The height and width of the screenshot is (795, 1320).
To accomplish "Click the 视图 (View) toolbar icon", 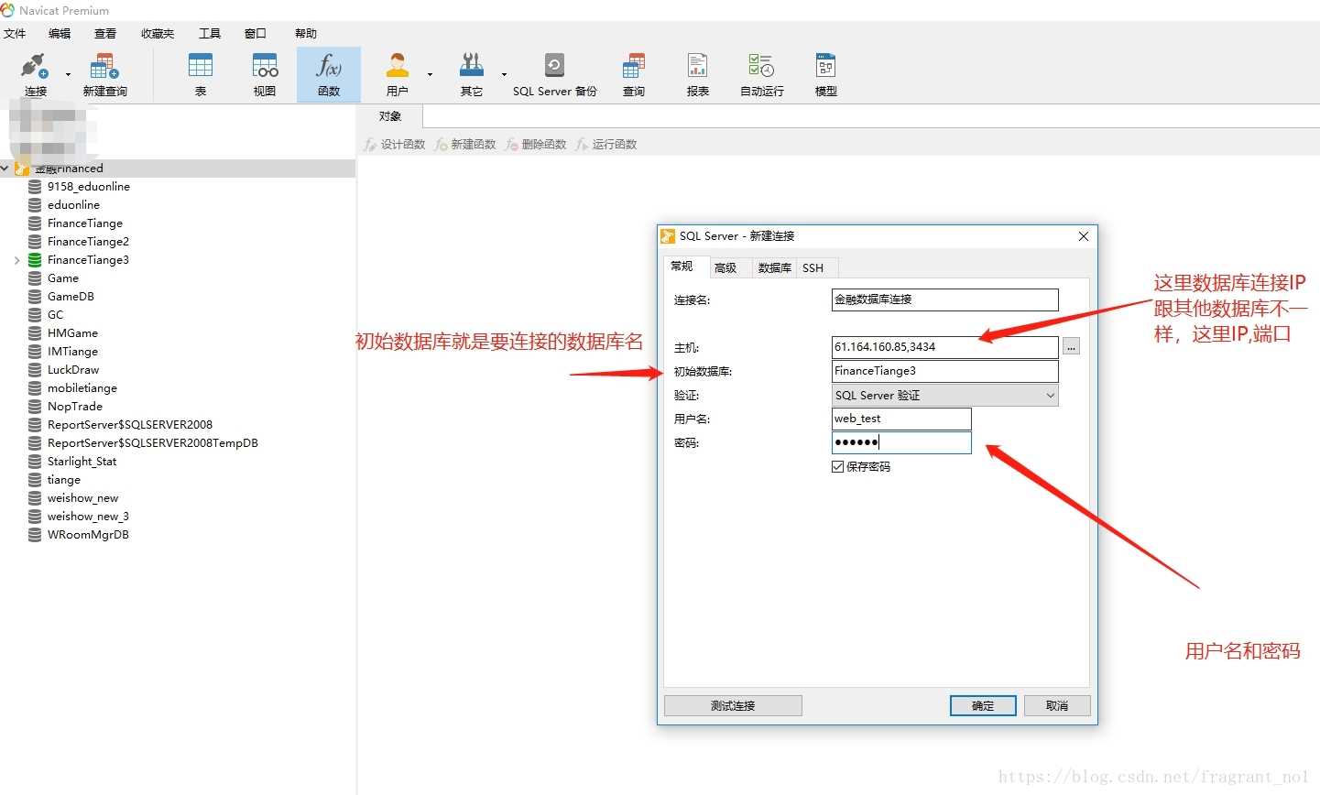I will coord(265,73).
